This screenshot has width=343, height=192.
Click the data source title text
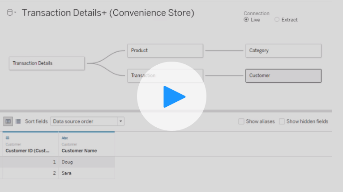pyautogui.click(x=108, y=13)
